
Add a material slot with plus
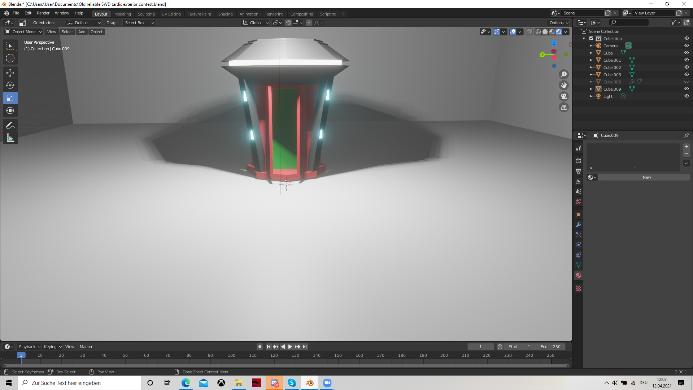pos(687,147)
